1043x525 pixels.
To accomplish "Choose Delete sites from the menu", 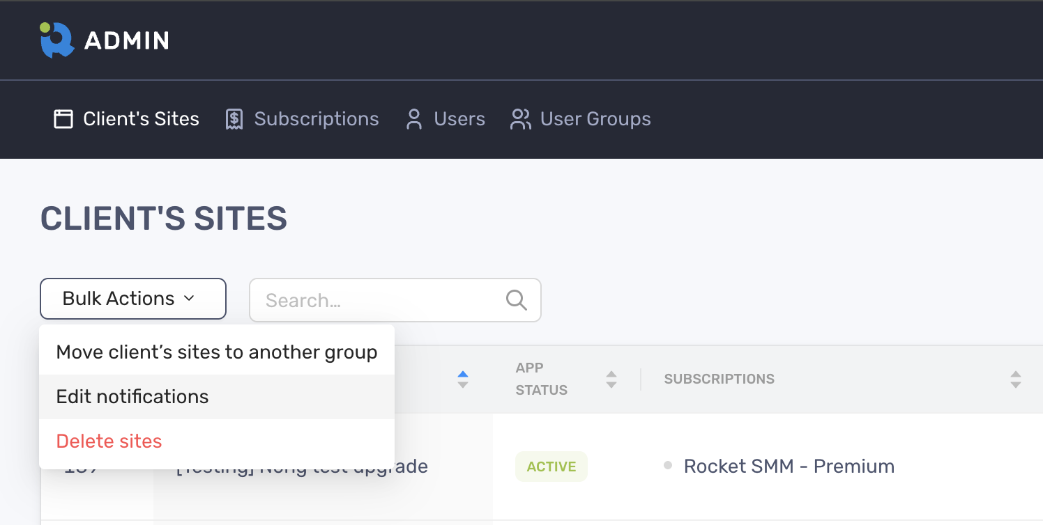I will 109,441.
